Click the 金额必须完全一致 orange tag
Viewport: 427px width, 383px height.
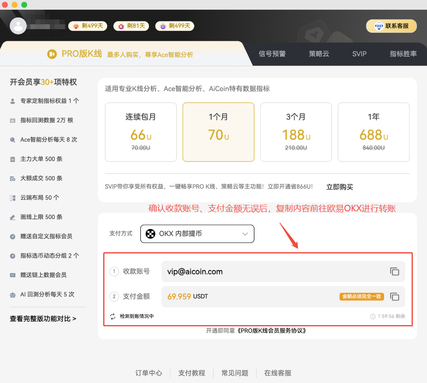pyautogui.click(x=361, y=296)
